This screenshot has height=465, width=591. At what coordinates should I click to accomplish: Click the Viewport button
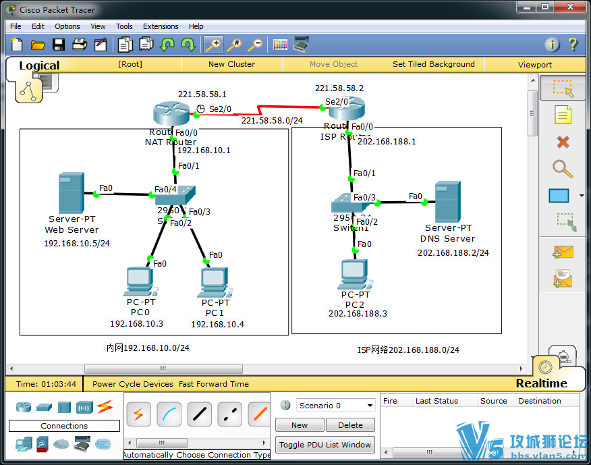point(534,65)
